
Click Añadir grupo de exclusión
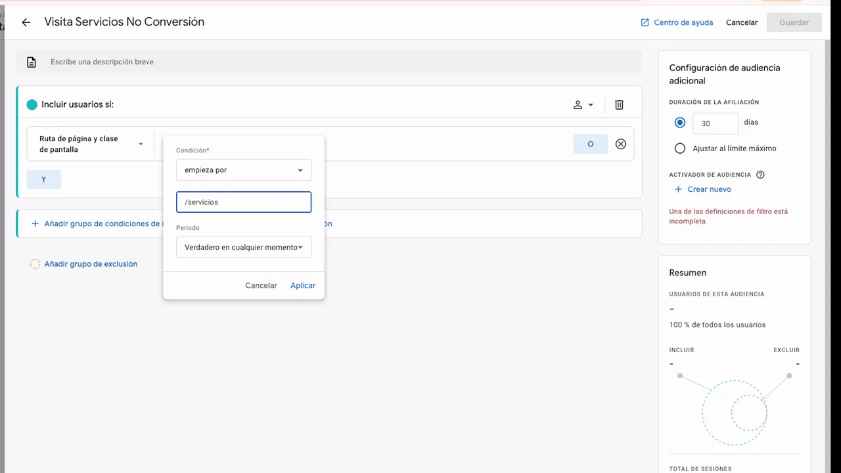point(91,264)
